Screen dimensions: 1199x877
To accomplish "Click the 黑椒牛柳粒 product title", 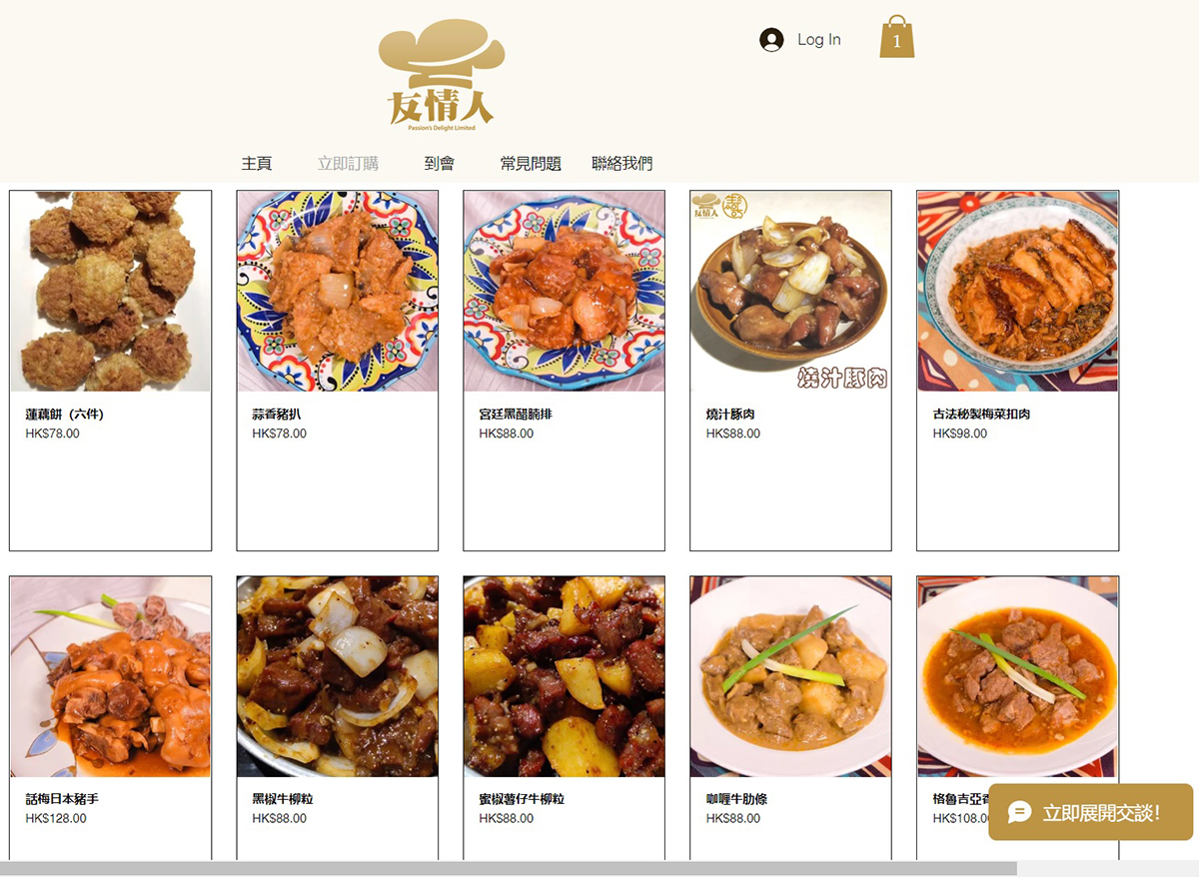I will point(283,799).
